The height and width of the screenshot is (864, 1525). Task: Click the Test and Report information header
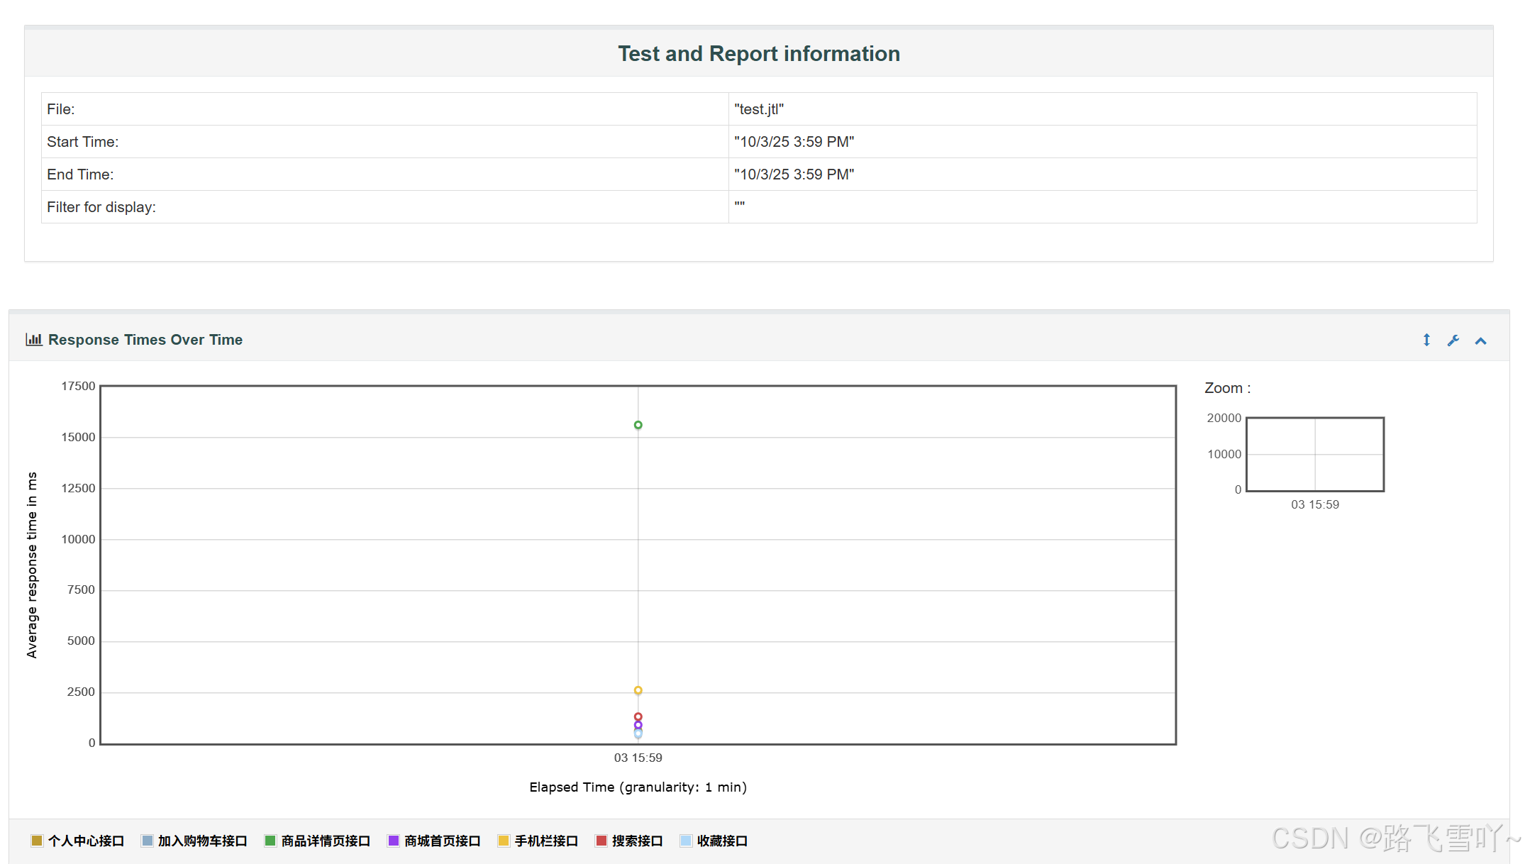coord(759,54)
